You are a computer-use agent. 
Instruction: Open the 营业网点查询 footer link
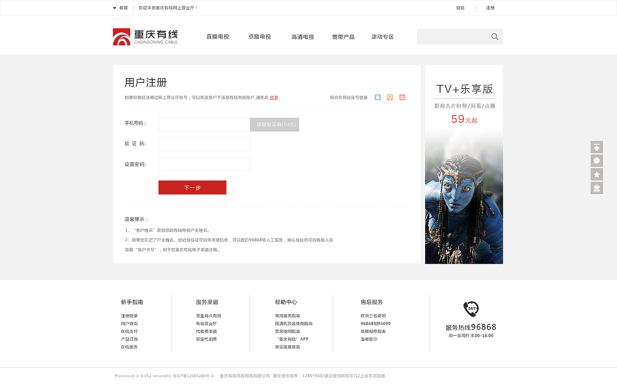coord(208,316)
